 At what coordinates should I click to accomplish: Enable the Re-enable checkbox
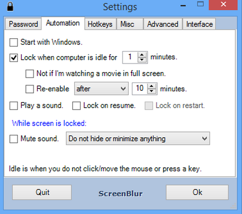[30, 89]
